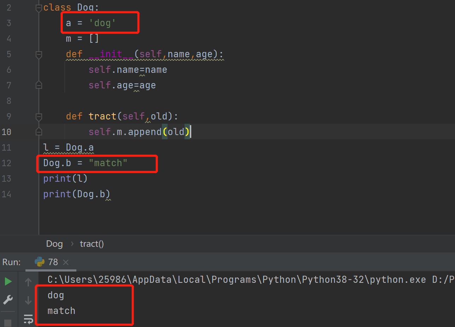Click the down arrow in the run panel
Screen dimensions: 455x327
coord(28,300)
